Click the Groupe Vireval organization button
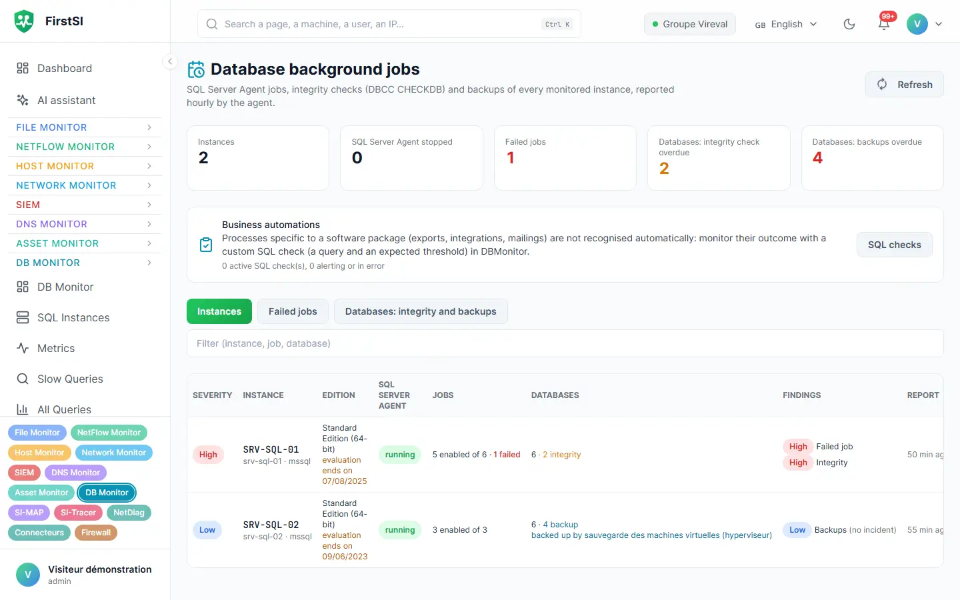960x600 pixels. coord(690,24)
